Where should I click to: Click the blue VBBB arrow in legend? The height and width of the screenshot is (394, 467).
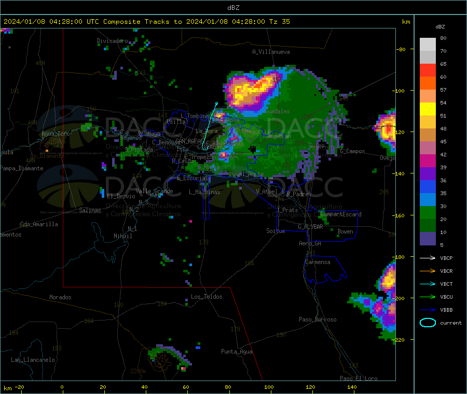pyautogui.click(x=428, y=310)
